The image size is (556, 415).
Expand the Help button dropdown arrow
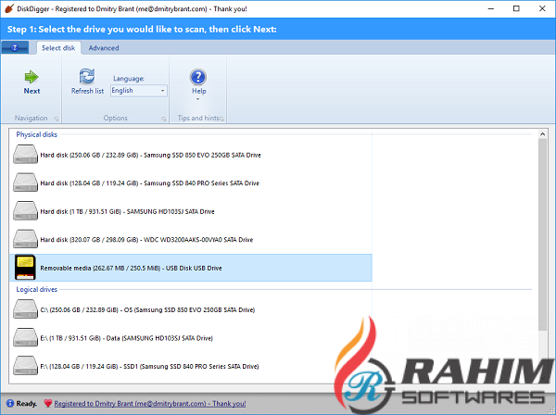coord(198,99)
